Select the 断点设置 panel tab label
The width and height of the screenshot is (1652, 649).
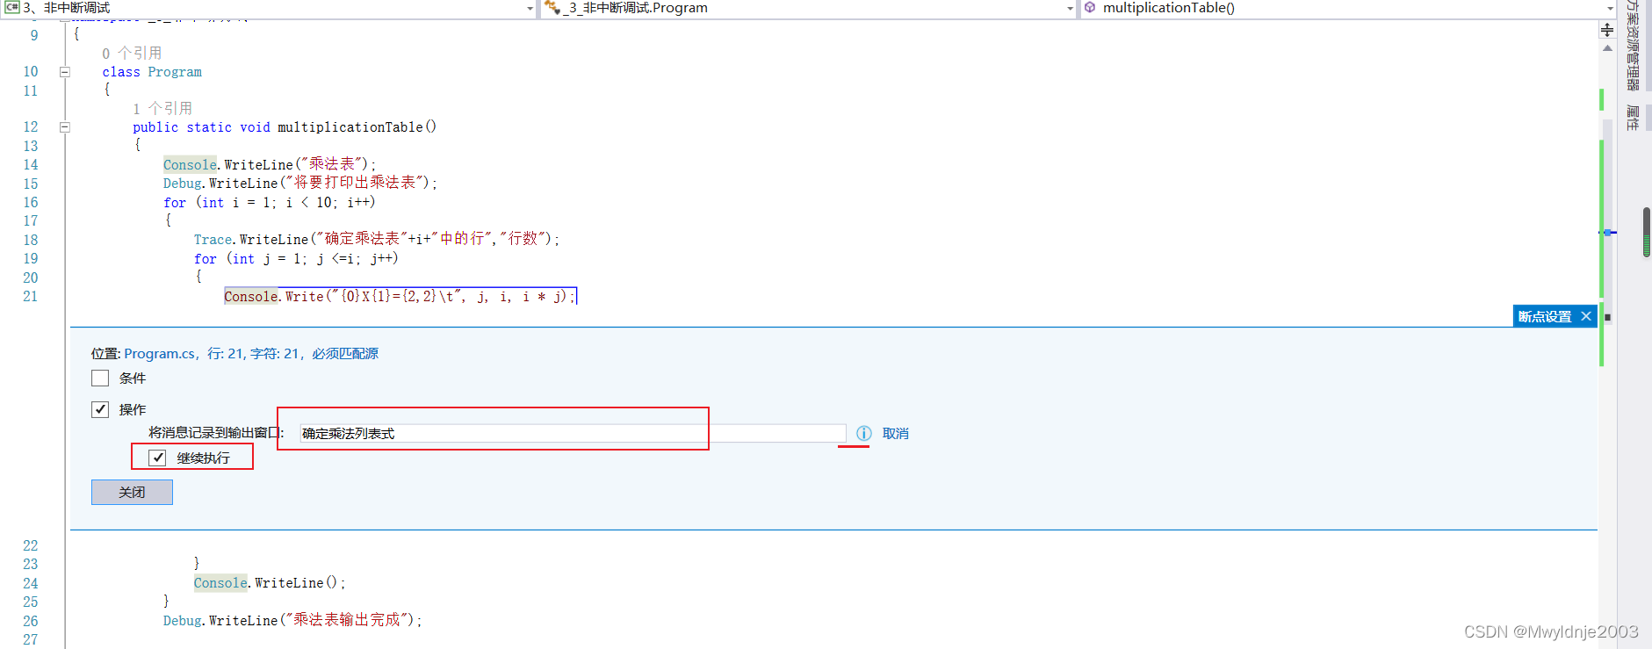coord(1545,316)
